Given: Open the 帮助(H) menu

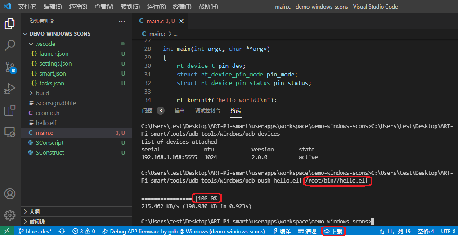Looking at the screenshot, I should 208,6.
